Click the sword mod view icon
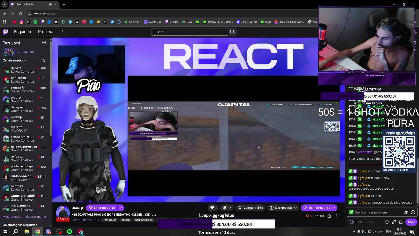Viewport: 419px width, 236px height. click(x=394, y=222)
